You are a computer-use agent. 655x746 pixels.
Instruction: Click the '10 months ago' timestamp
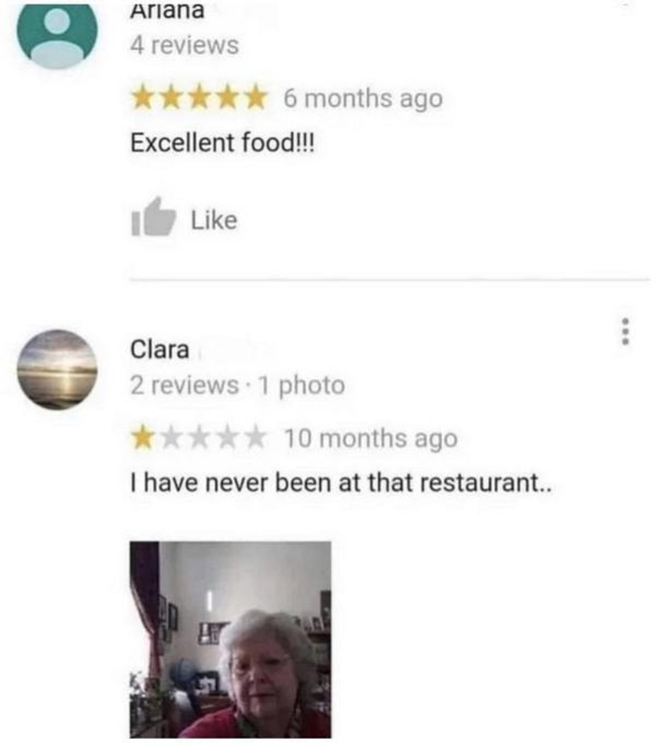tap(370, 439)
